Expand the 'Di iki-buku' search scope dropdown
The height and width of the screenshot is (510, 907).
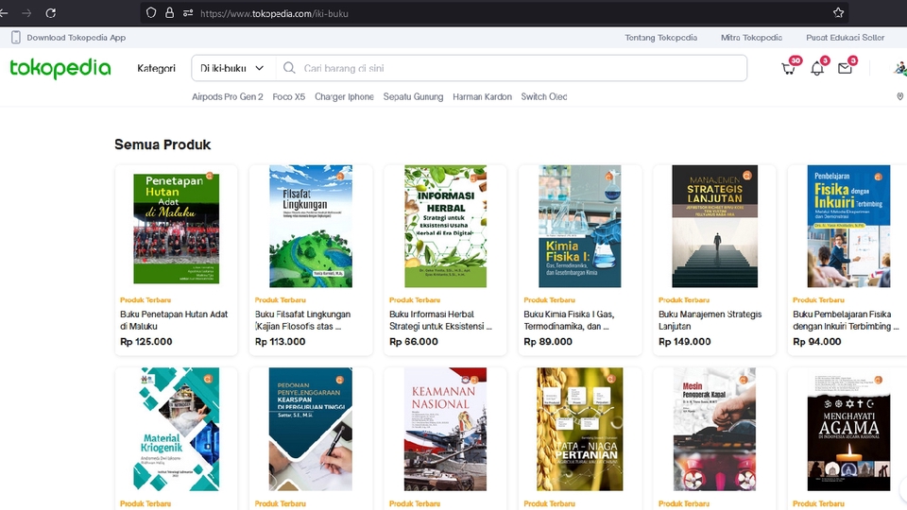(x=232, y=68)
